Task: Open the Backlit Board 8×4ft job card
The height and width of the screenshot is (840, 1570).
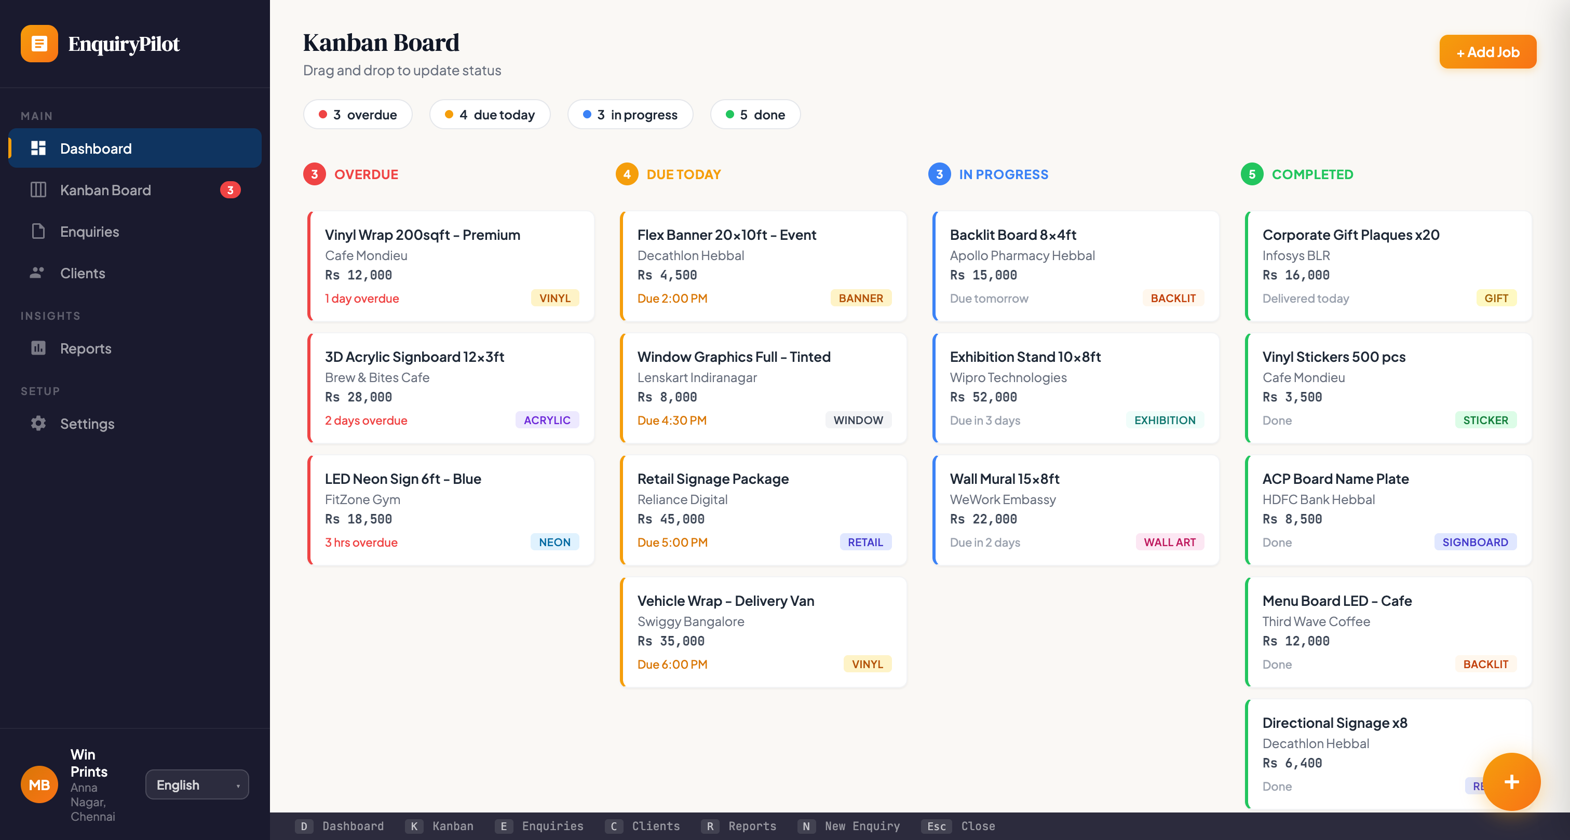Action: 1075,266
